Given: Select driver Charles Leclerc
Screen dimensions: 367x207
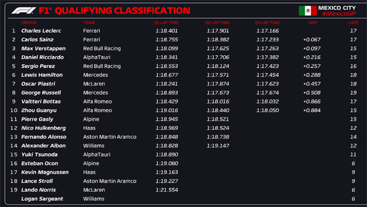Looking at the screenshot, I should [41, 31].
